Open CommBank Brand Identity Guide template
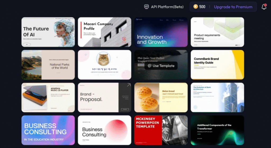 click(217, 65)
